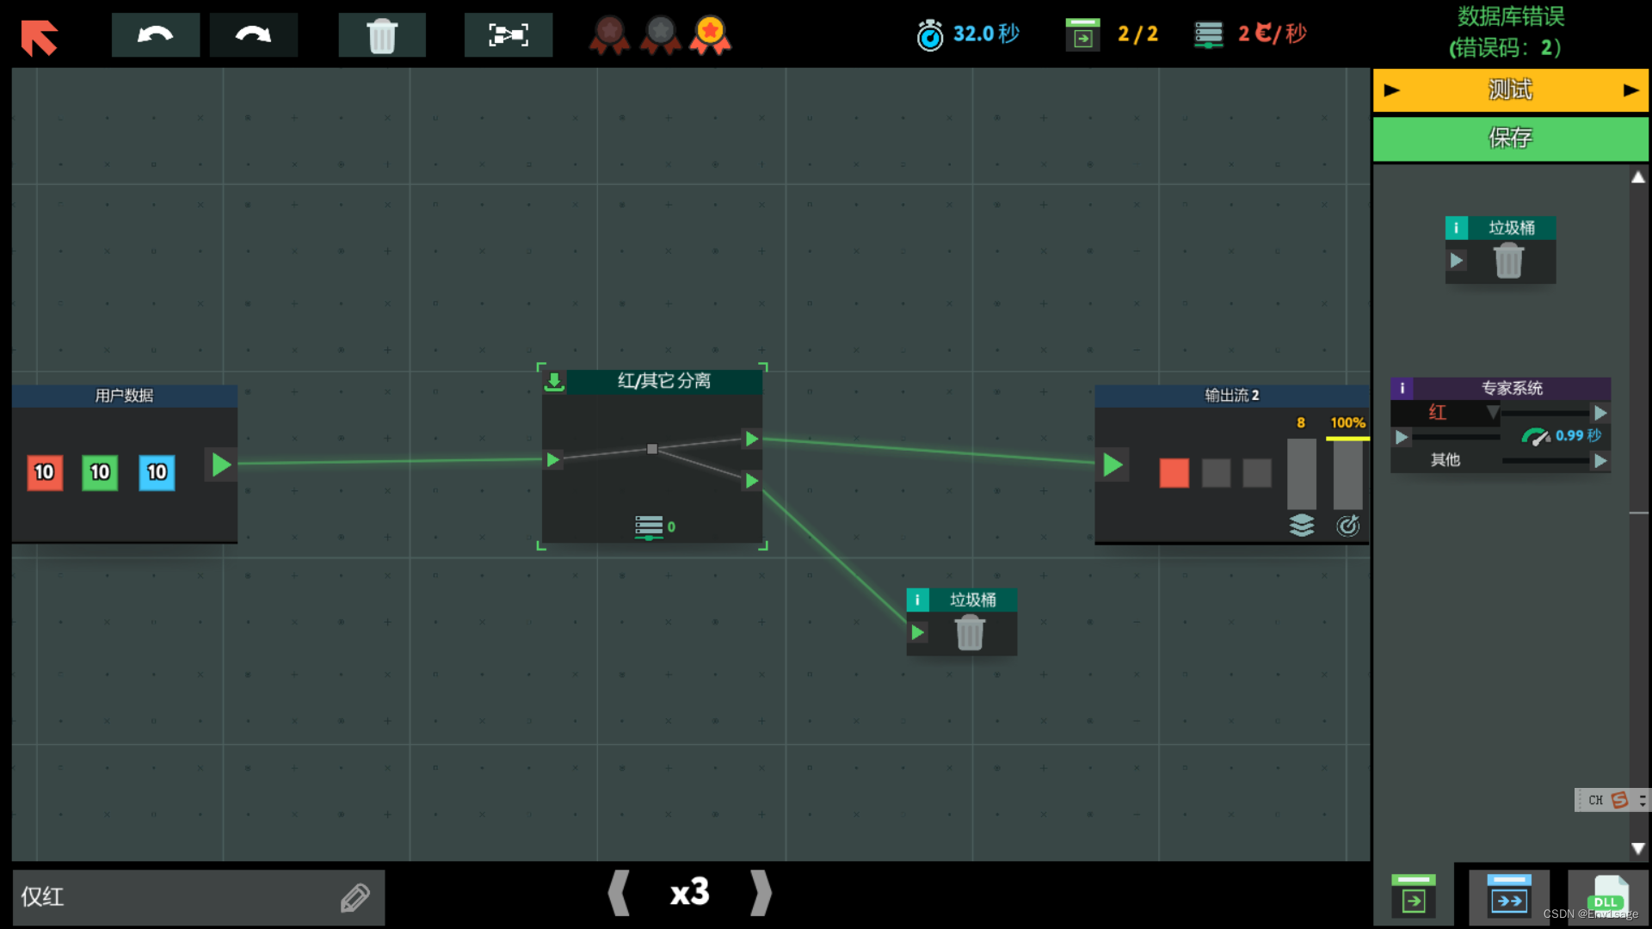Click the DLL file icon at bottom right

[x=1607, y=896]
